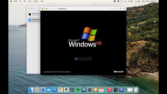Click the resize display arrows icon
The width and height of the screenshot is (167, 94).
[113, 9]
